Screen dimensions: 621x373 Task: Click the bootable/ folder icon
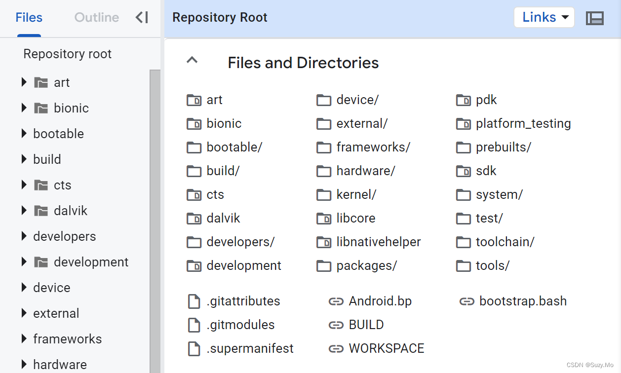[194, 148]
